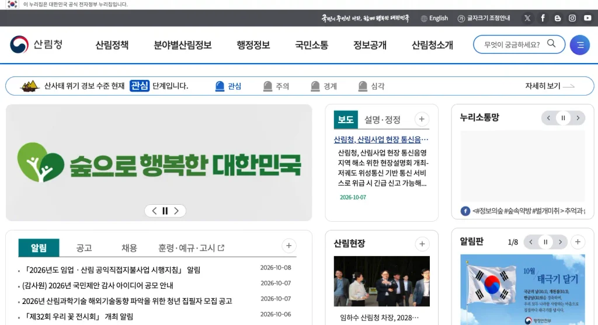Click the 임하수 산림청 차장 caption
Viewport: 598px width, 325px height.
[379, 317]
